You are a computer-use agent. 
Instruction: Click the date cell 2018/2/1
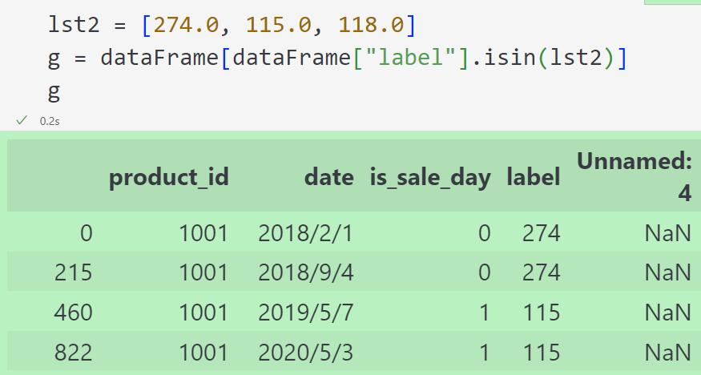(306, 233)
